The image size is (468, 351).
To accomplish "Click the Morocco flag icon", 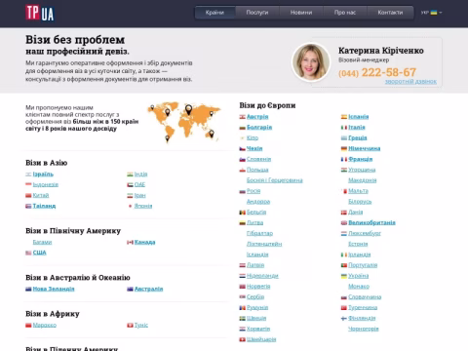I will click(x=28, y=326).
